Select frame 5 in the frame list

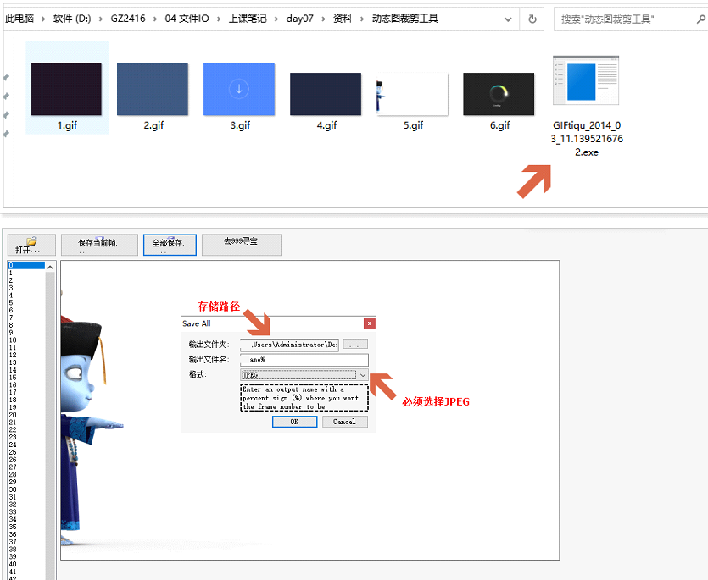pyautogui.click(x=26, y=302)
